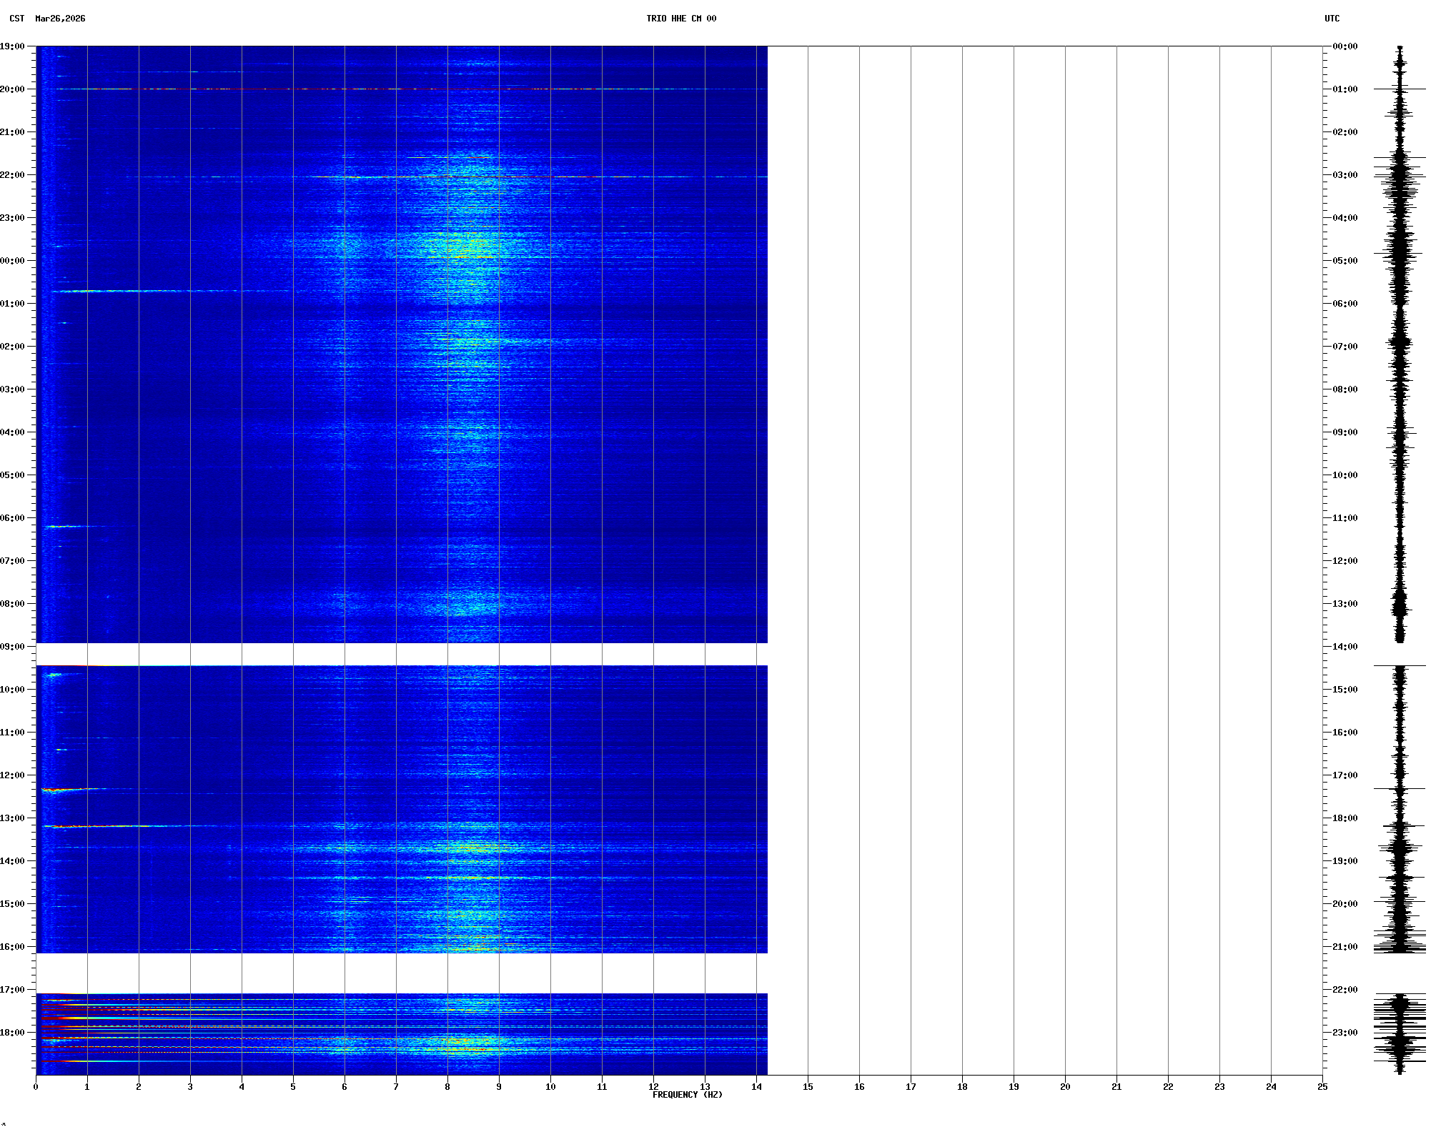Viewport: 1431px width, 1132px height.
Task: Click the TRIO HHE CM 00 station title
Action: coord(681,19)
